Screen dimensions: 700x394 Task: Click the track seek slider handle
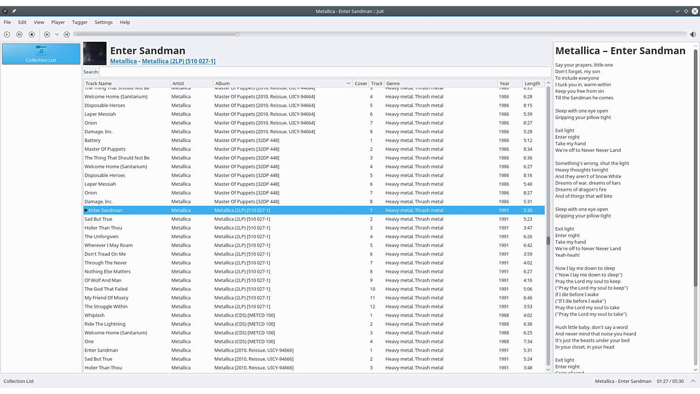(x=237, y=34)
